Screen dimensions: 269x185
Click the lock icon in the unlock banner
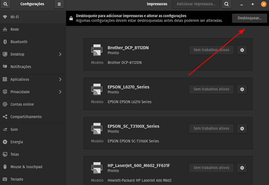[71, 18]
